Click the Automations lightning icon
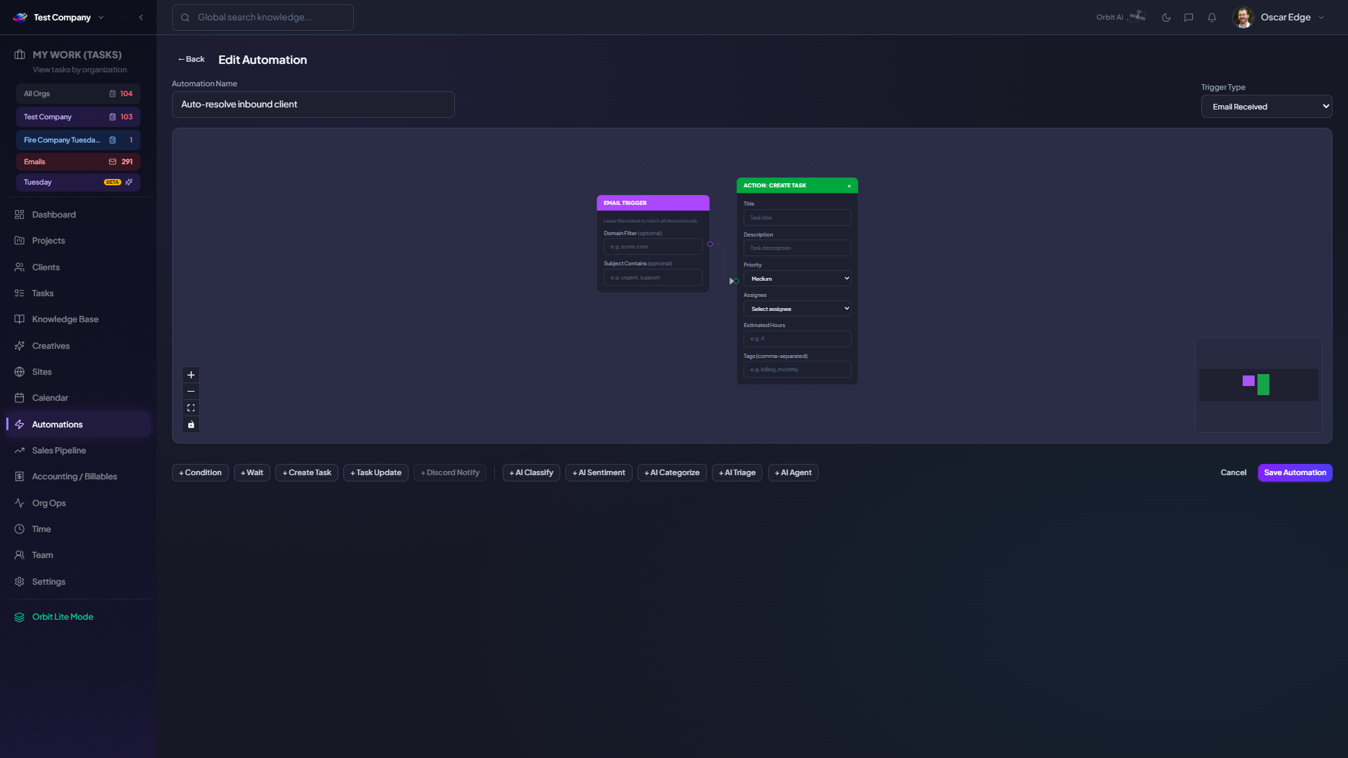The width and height of the screenshot is (1348, 758). [20, 425]
